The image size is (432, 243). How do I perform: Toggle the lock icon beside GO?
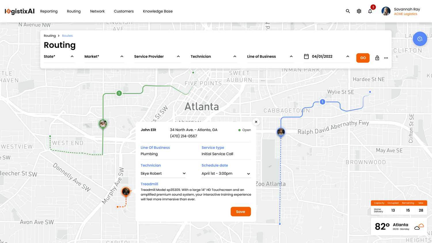click(x=377, y=58)
